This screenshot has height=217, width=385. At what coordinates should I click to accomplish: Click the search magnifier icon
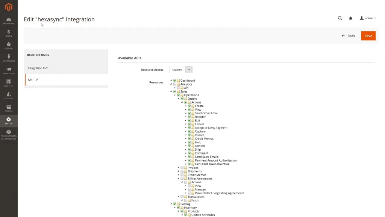[x=340, y=18]
